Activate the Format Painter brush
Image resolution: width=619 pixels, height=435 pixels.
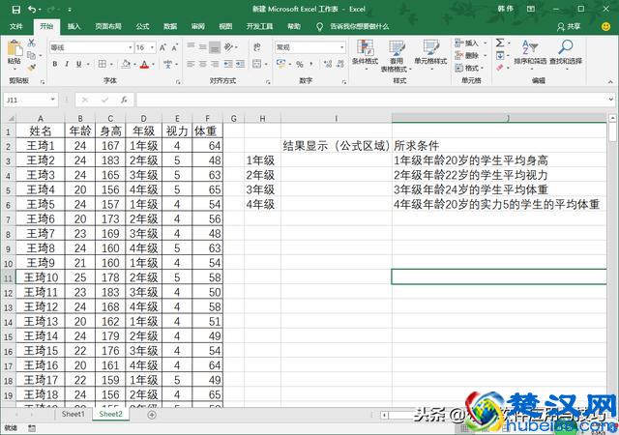[x=32, y=68]
